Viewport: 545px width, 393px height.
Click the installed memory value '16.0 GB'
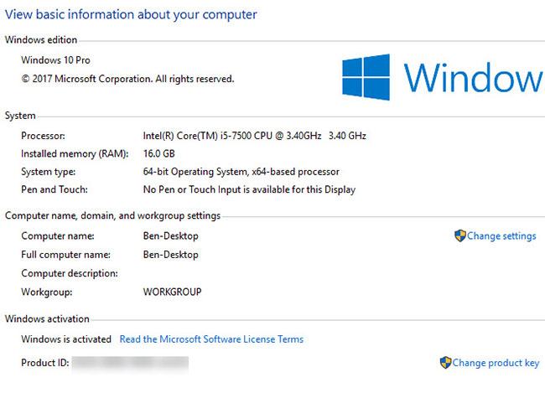[x=158, y=153]
